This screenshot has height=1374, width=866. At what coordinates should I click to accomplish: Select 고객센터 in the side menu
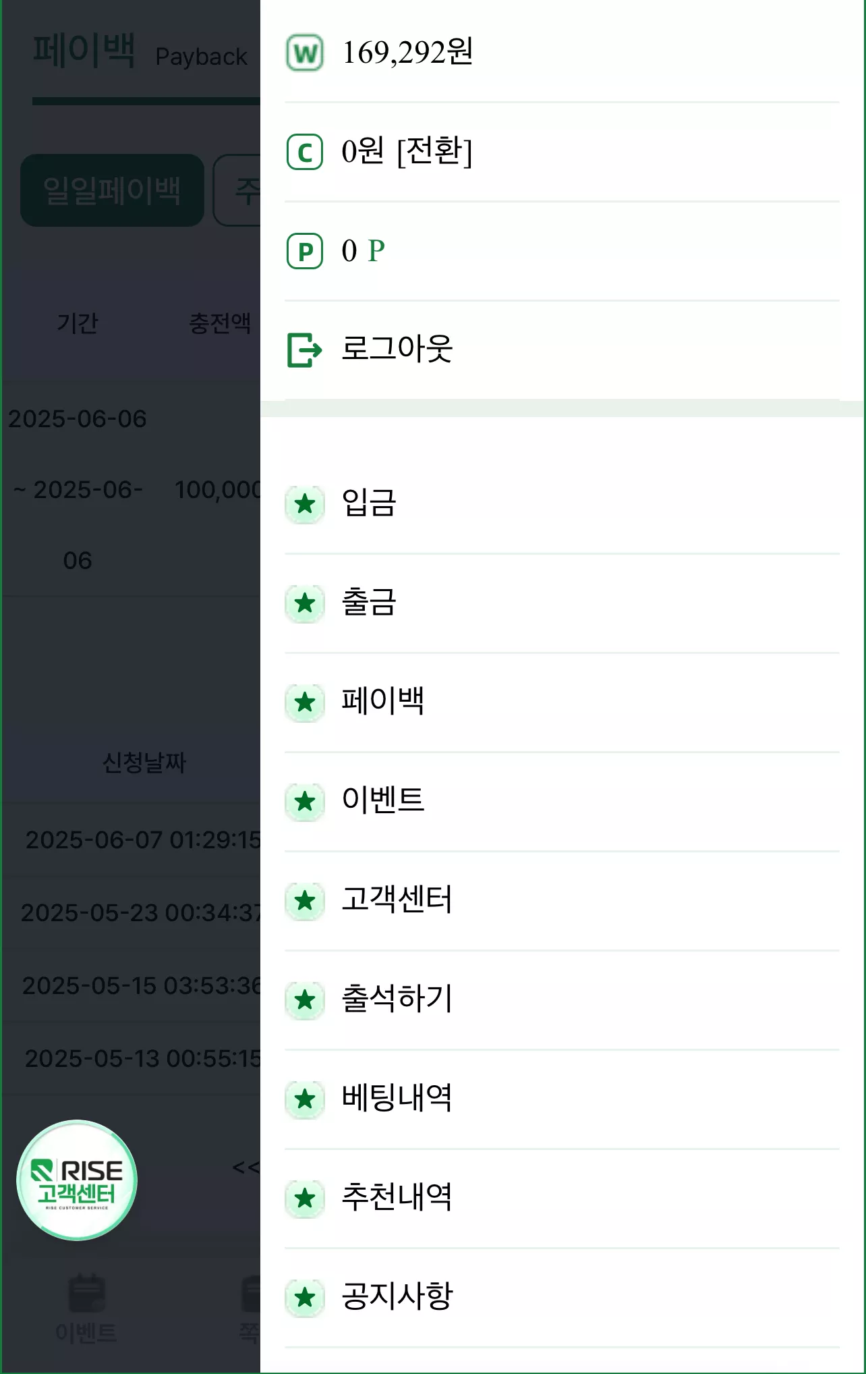tap(562, 900)
